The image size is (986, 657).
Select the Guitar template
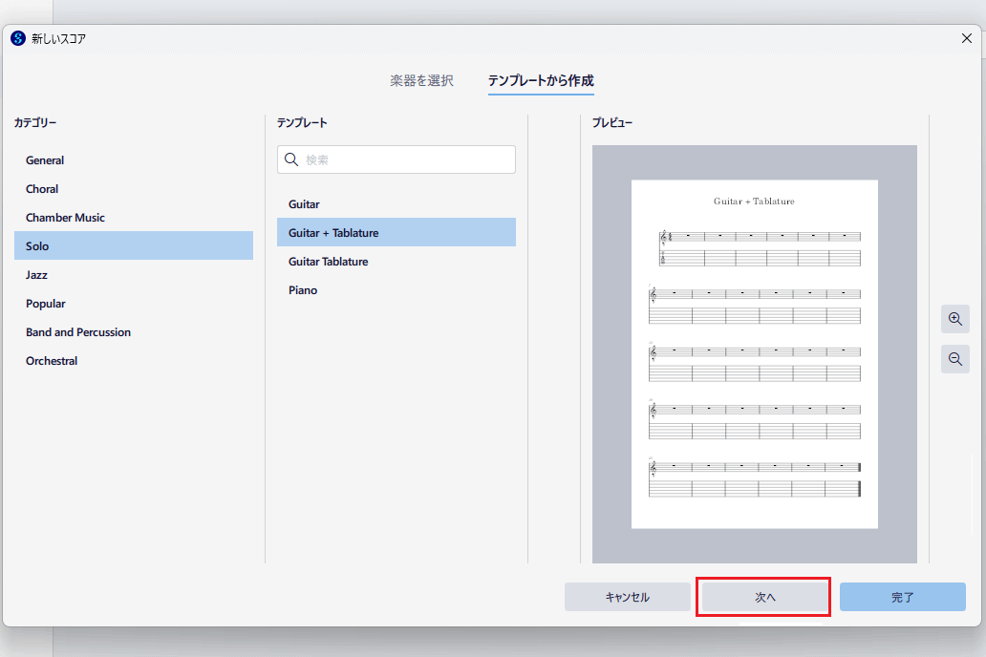304,204
